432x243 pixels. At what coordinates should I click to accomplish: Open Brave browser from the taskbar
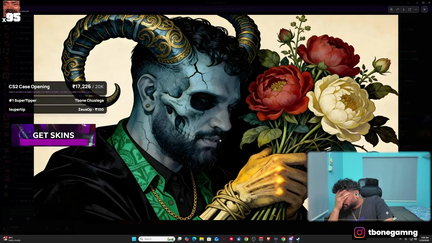268,239
